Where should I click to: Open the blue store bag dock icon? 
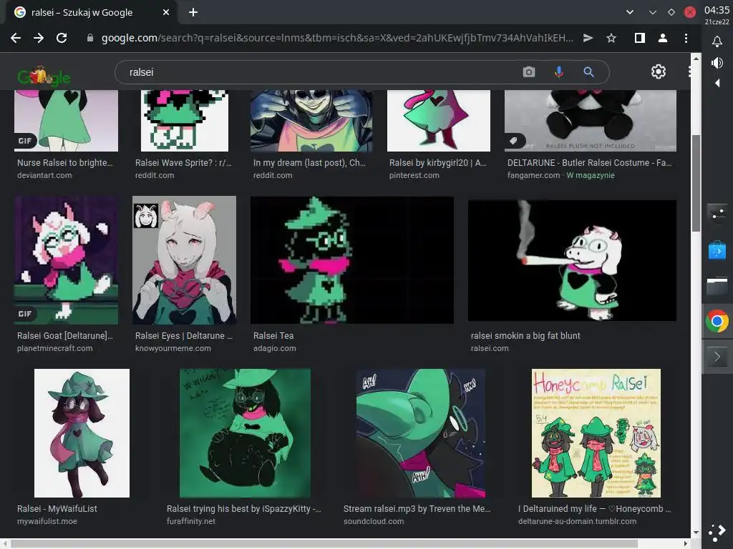(x=717, y=250)
